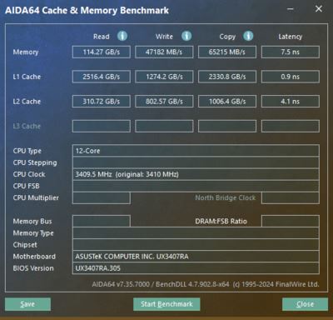Click the Write info icon
The image size is (333, 320).
(186, 36)
